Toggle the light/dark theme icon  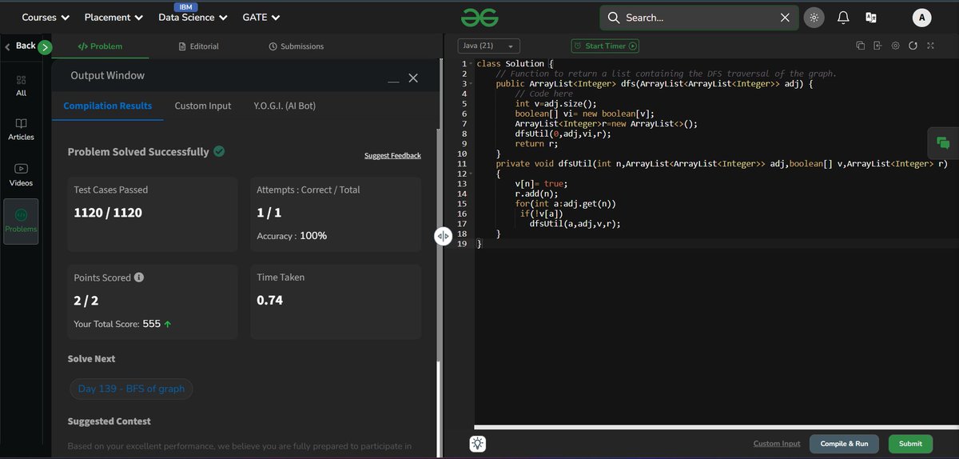pos(814,17)
